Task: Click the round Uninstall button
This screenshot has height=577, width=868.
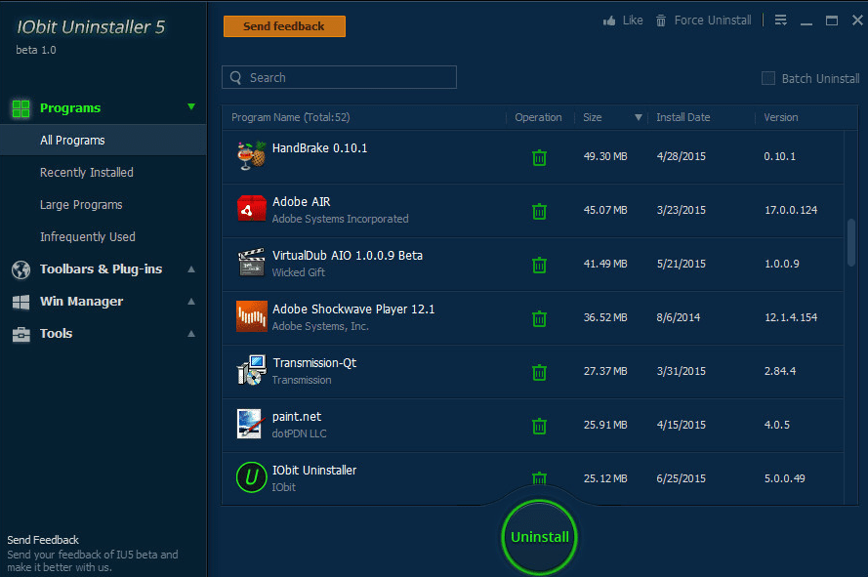Action: (539, 537)
